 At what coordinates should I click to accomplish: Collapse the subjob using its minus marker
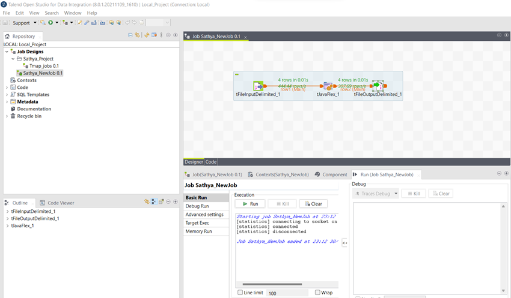(x=237, y=74)
